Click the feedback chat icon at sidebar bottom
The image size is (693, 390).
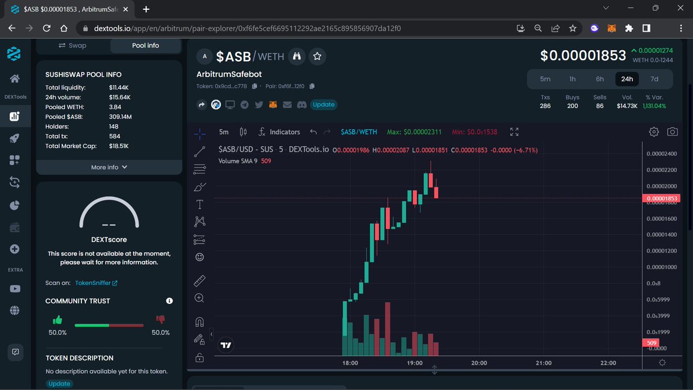pyautogui.click(x=15, y=351)
